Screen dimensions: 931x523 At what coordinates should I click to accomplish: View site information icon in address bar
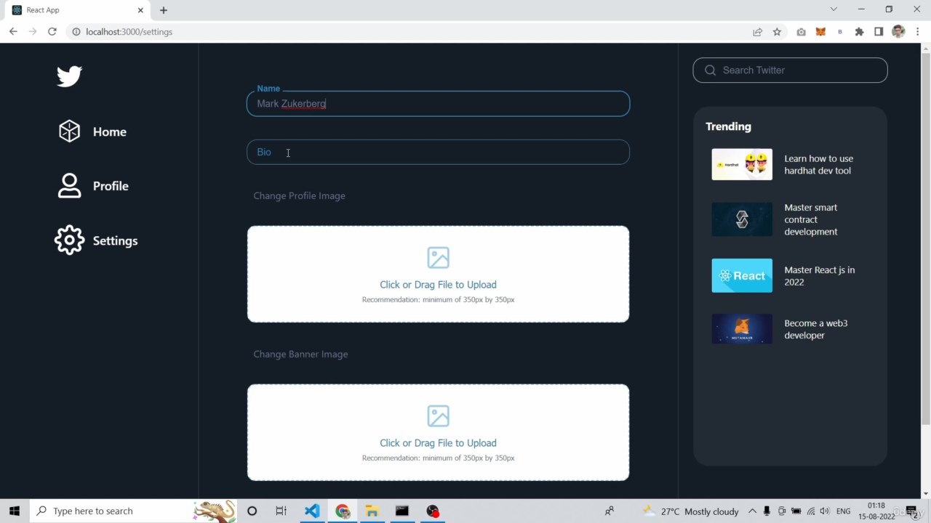(x=76, y=32)
